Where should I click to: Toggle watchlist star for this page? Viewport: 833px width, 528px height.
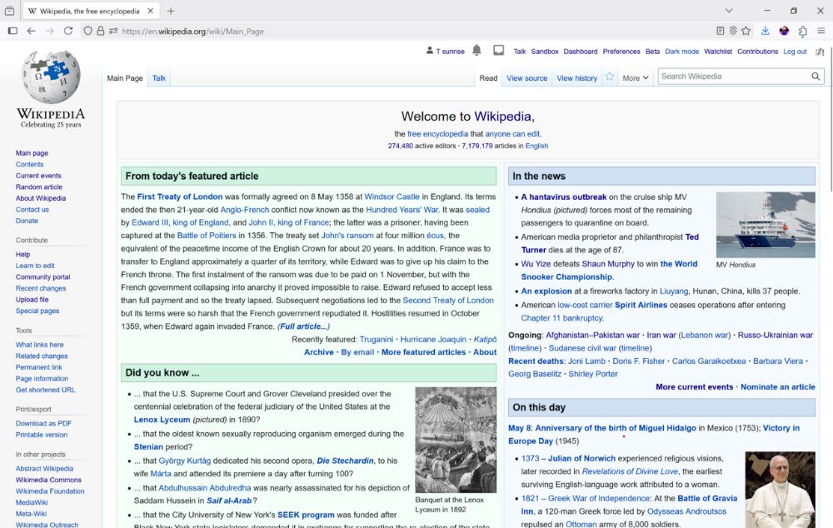[610, 77]
